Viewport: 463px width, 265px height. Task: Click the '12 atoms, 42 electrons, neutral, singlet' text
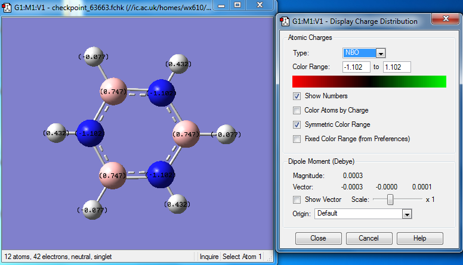(x=58, y=257)
